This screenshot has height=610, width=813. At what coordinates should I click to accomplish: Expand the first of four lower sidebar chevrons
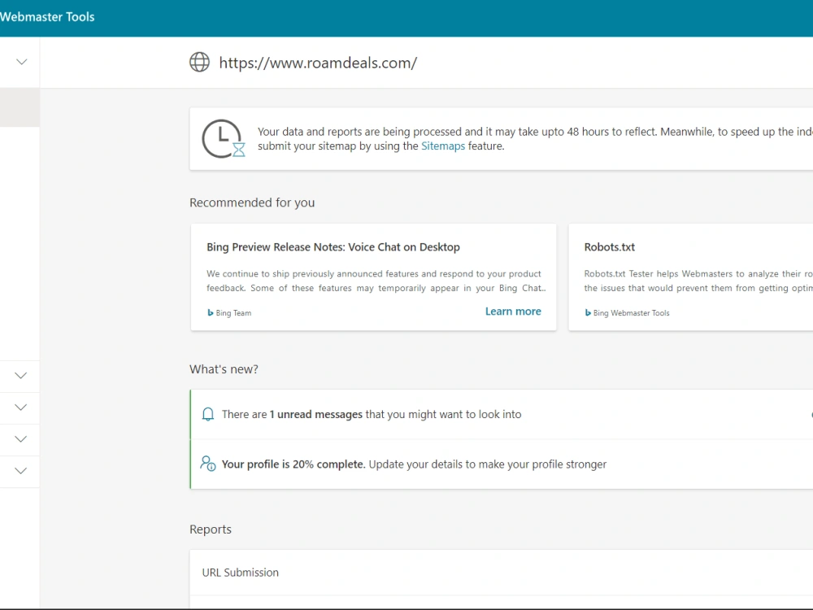[x=21, y=376]
